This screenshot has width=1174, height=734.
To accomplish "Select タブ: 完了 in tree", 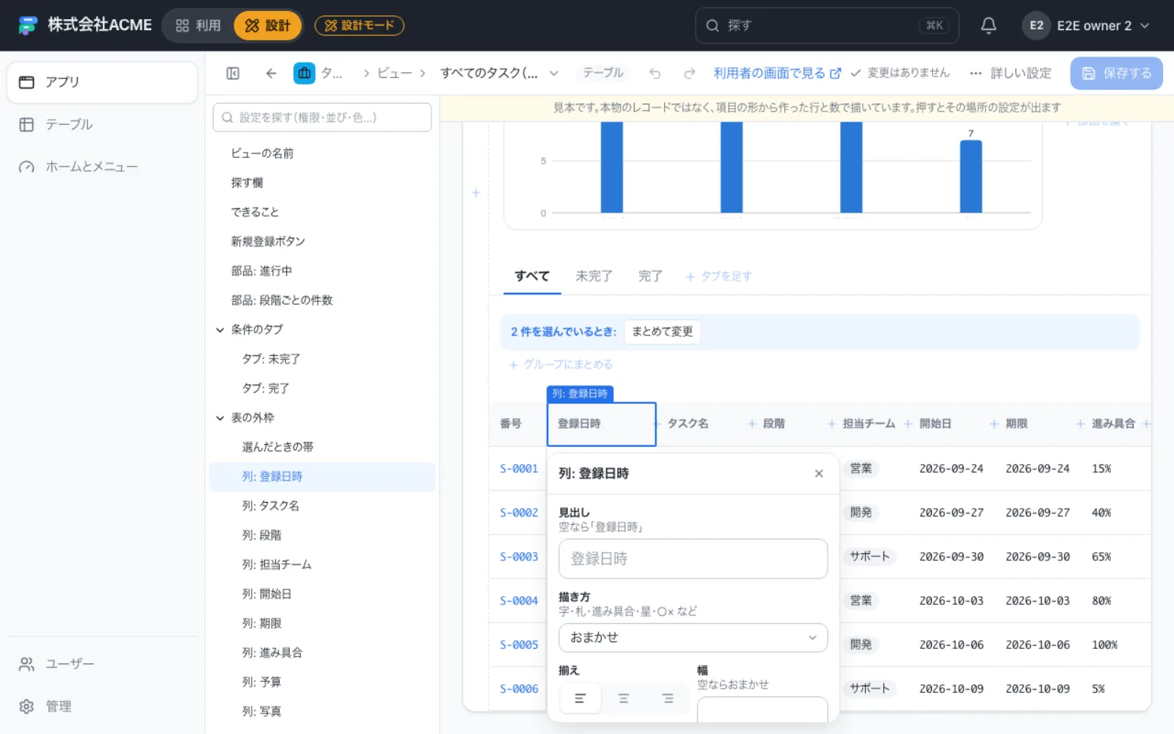I will (322, 388).
